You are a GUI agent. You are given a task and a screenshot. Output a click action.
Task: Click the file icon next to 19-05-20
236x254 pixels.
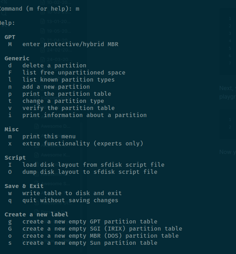(43, 31)
